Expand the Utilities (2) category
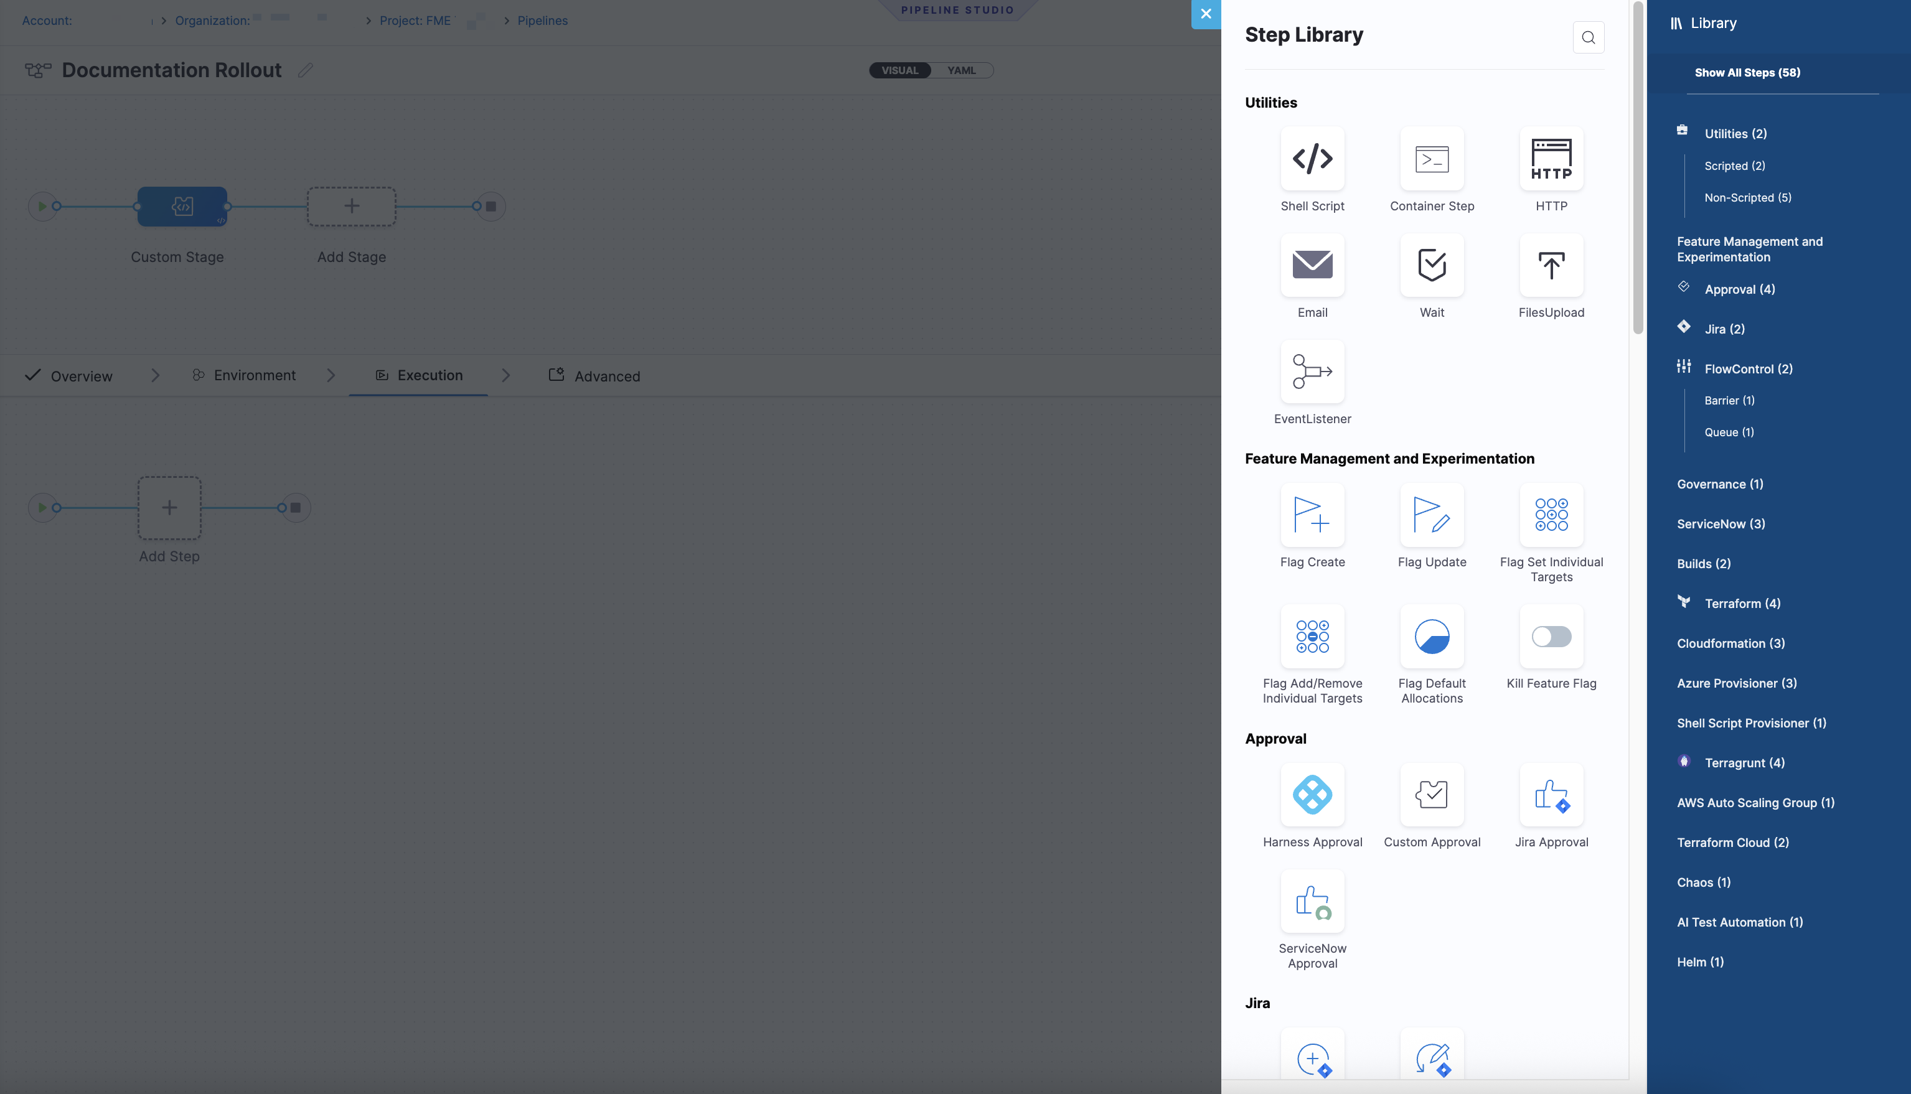Screen dimensions: 1911x1094 (1735, 134)
